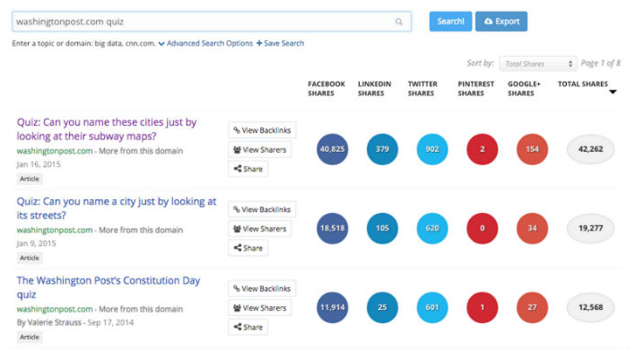This screenshot has height=352, width=635.
Task: Expand Advanced Search Options
Action: [x=205, y=43]
